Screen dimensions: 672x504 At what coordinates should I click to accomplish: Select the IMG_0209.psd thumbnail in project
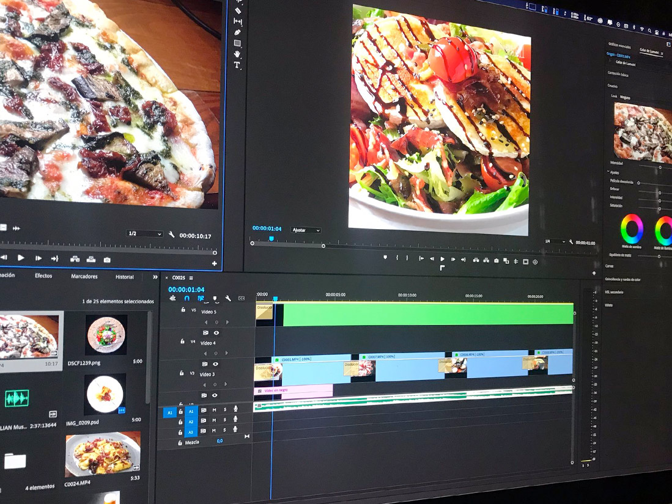(x=105, y=394)
